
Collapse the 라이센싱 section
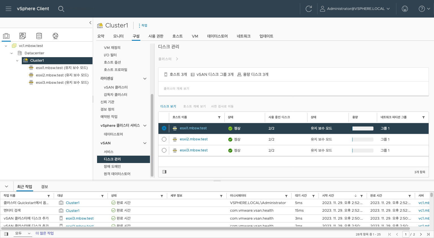click(145, 79)
